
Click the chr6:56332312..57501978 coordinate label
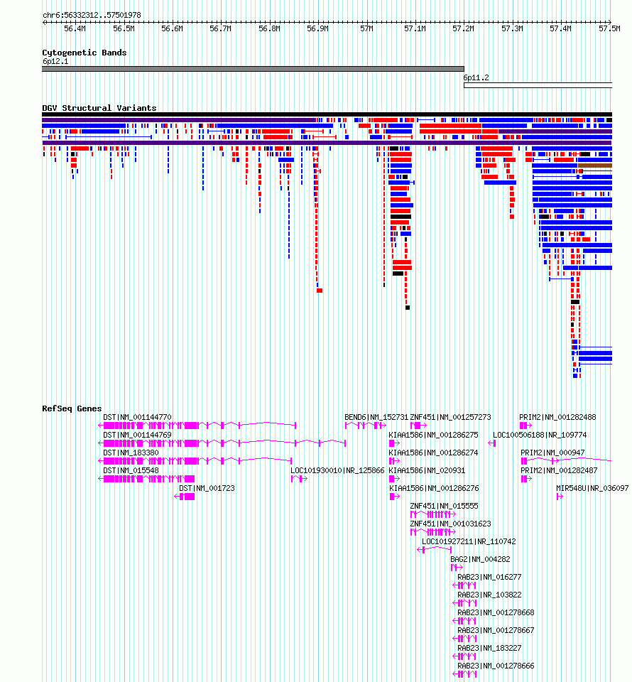pyautogui.click(x=92, y=15)
